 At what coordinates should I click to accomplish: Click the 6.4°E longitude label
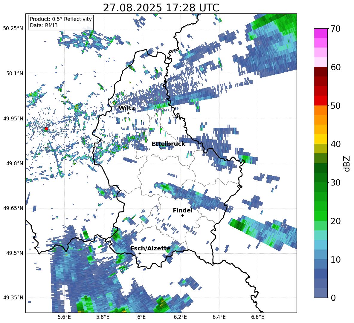click(219, 317)
